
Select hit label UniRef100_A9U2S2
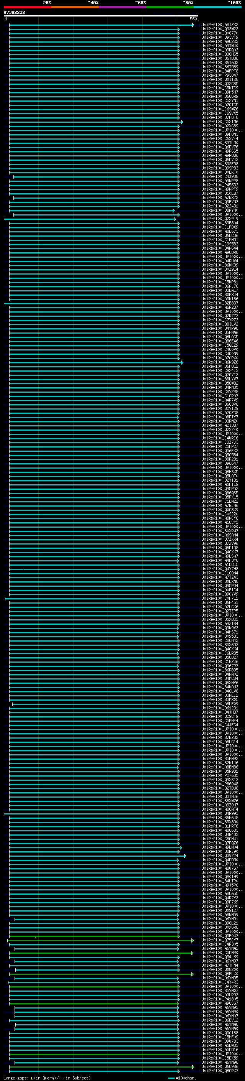(220, 41)
